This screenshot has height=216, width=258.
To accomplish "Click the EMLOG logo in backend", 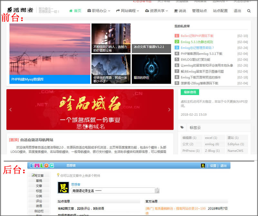I will [x=42, y=165].
